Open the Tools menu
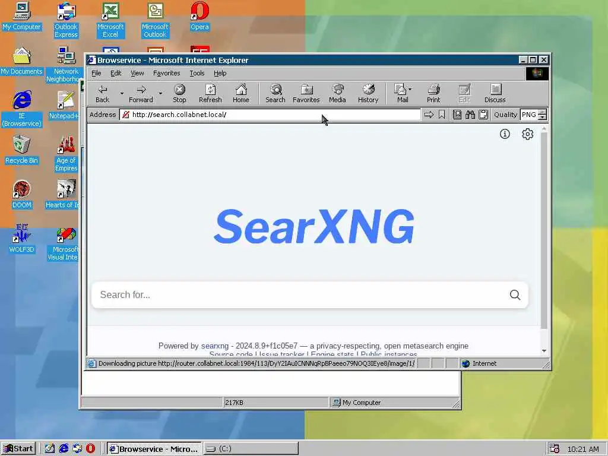The width and height of the screenshot is (608, 456). tap(197, 73)
